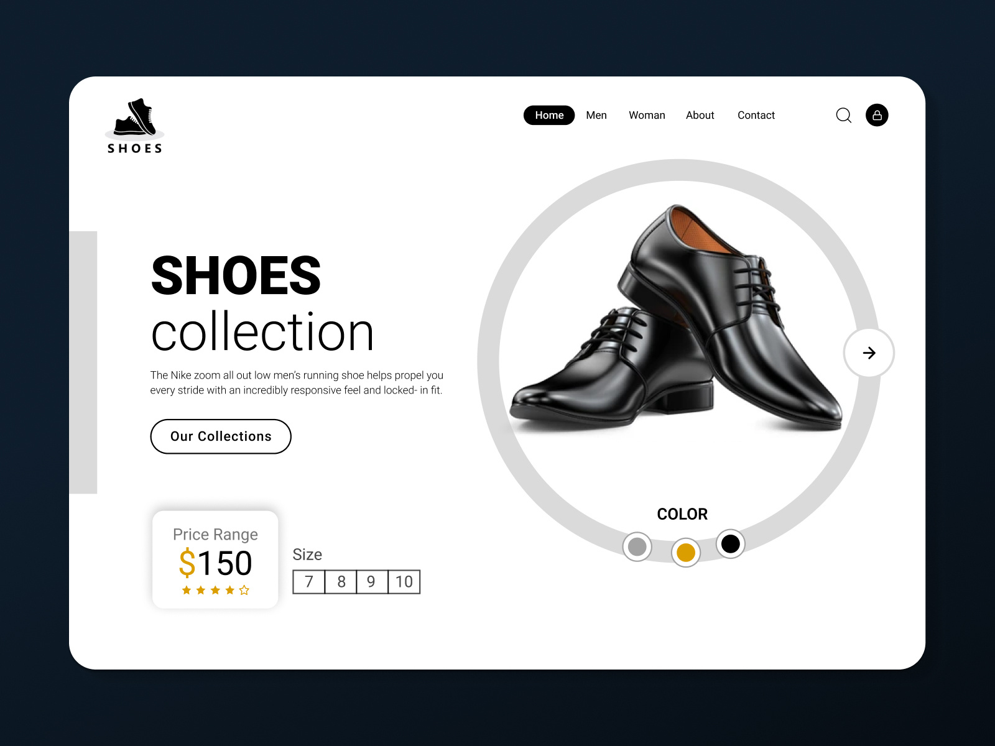Open the Contact page link
Screen dimensions: 995x746
[756, 115]
